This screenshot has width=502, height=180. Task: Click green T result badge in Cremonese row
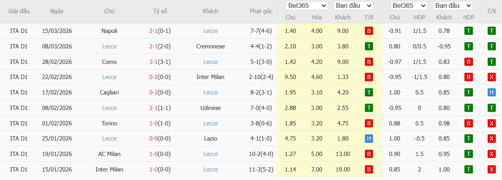click(369, 46)
